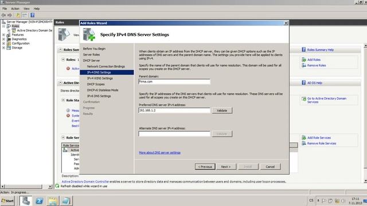The image size is (367, 206).
Task: Collapse the Role Services section chevron
Action: (63, 137)
